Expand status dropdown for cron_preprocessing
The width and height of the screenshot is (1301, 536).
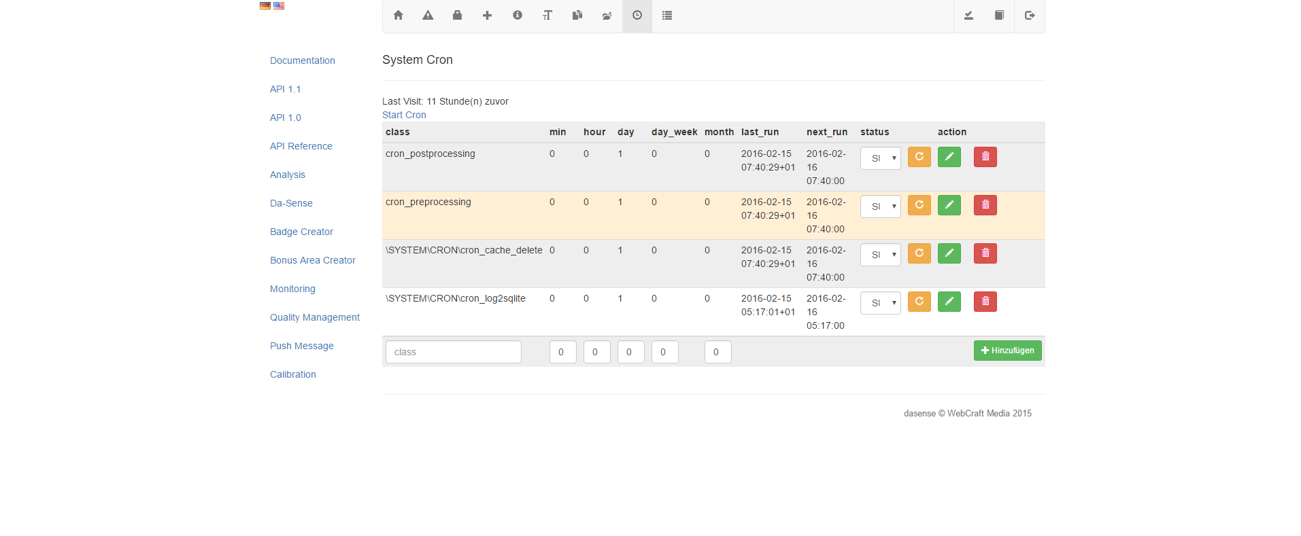880,207
